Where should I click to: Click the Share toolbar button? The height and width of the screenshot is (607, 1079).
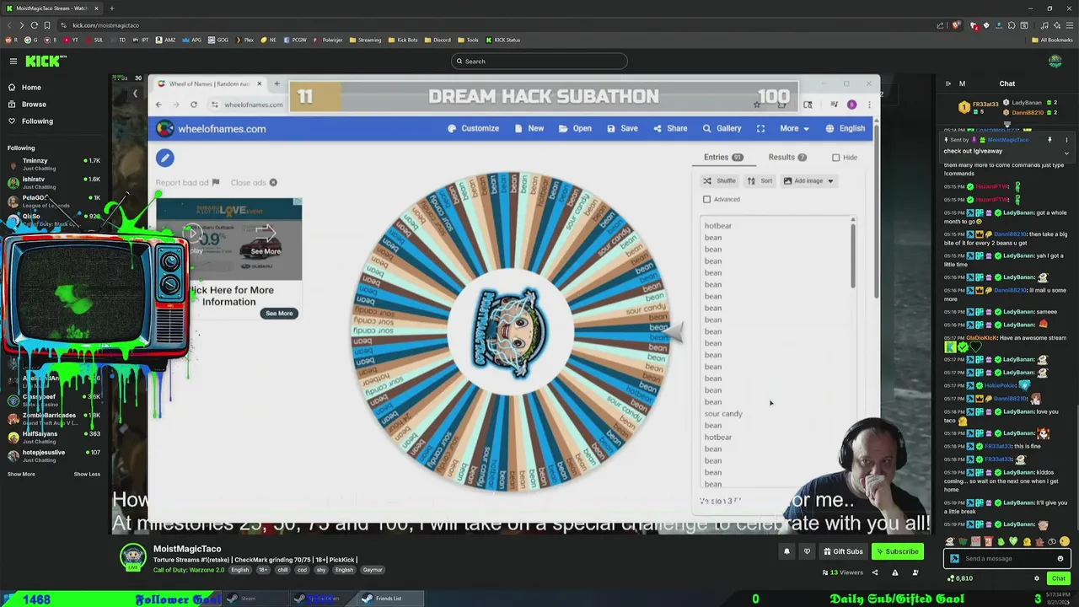click(x=669, y=128)
